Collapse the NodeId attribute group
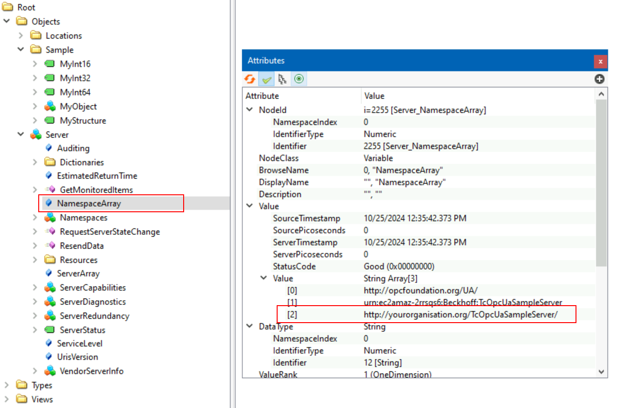 [249, 110]
